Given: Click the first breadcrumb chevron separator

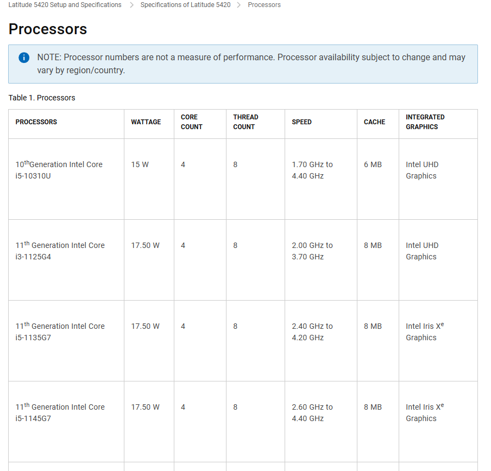Looking at the screenshot, I should [131, 5].
